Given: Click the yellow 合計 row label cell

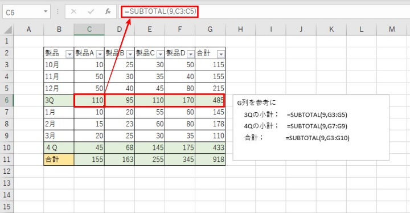Looking at the screenshot, I should [59, 159].
